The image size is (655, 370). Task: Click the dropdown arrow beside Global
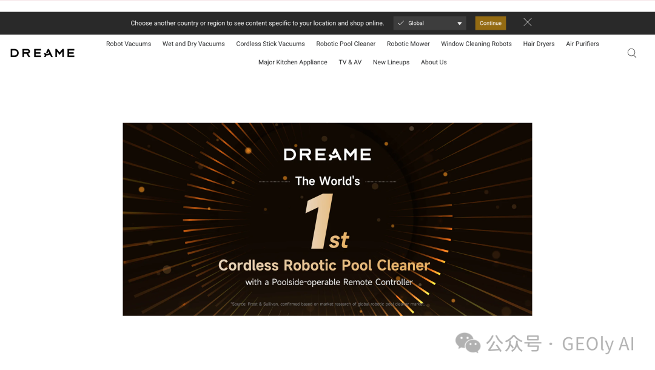[x=460, y=24]
